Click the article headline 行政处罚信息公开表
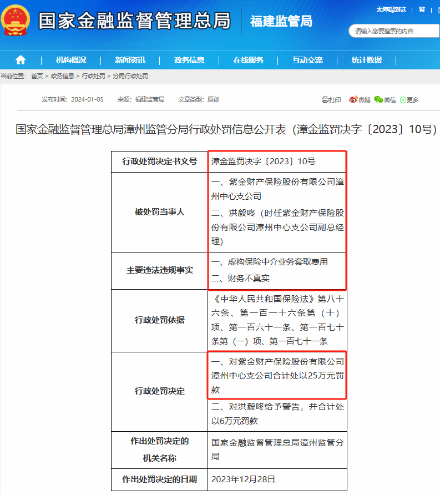This screenshot has height=495, width=440. point(226,129)
